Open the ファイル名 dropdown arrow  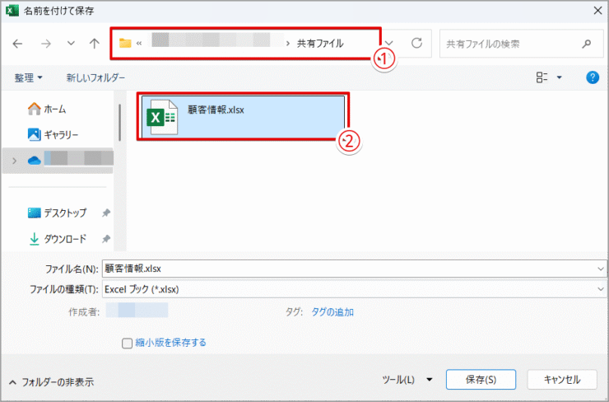pos(601,269)
